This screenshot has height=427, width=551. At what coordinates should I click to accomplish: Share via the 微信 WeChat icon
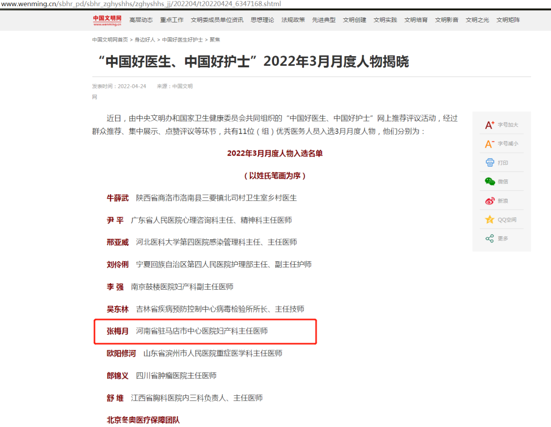coord(490,182)
